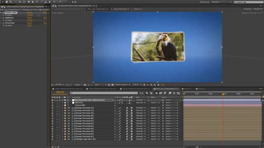This screenshot has width=264, height=148.
Task: Click Reset for Master Color effect
Action: (x=29, y=13)
